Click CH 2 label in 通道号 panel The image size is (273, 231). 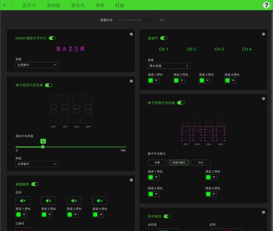click(x=191, y=49)
